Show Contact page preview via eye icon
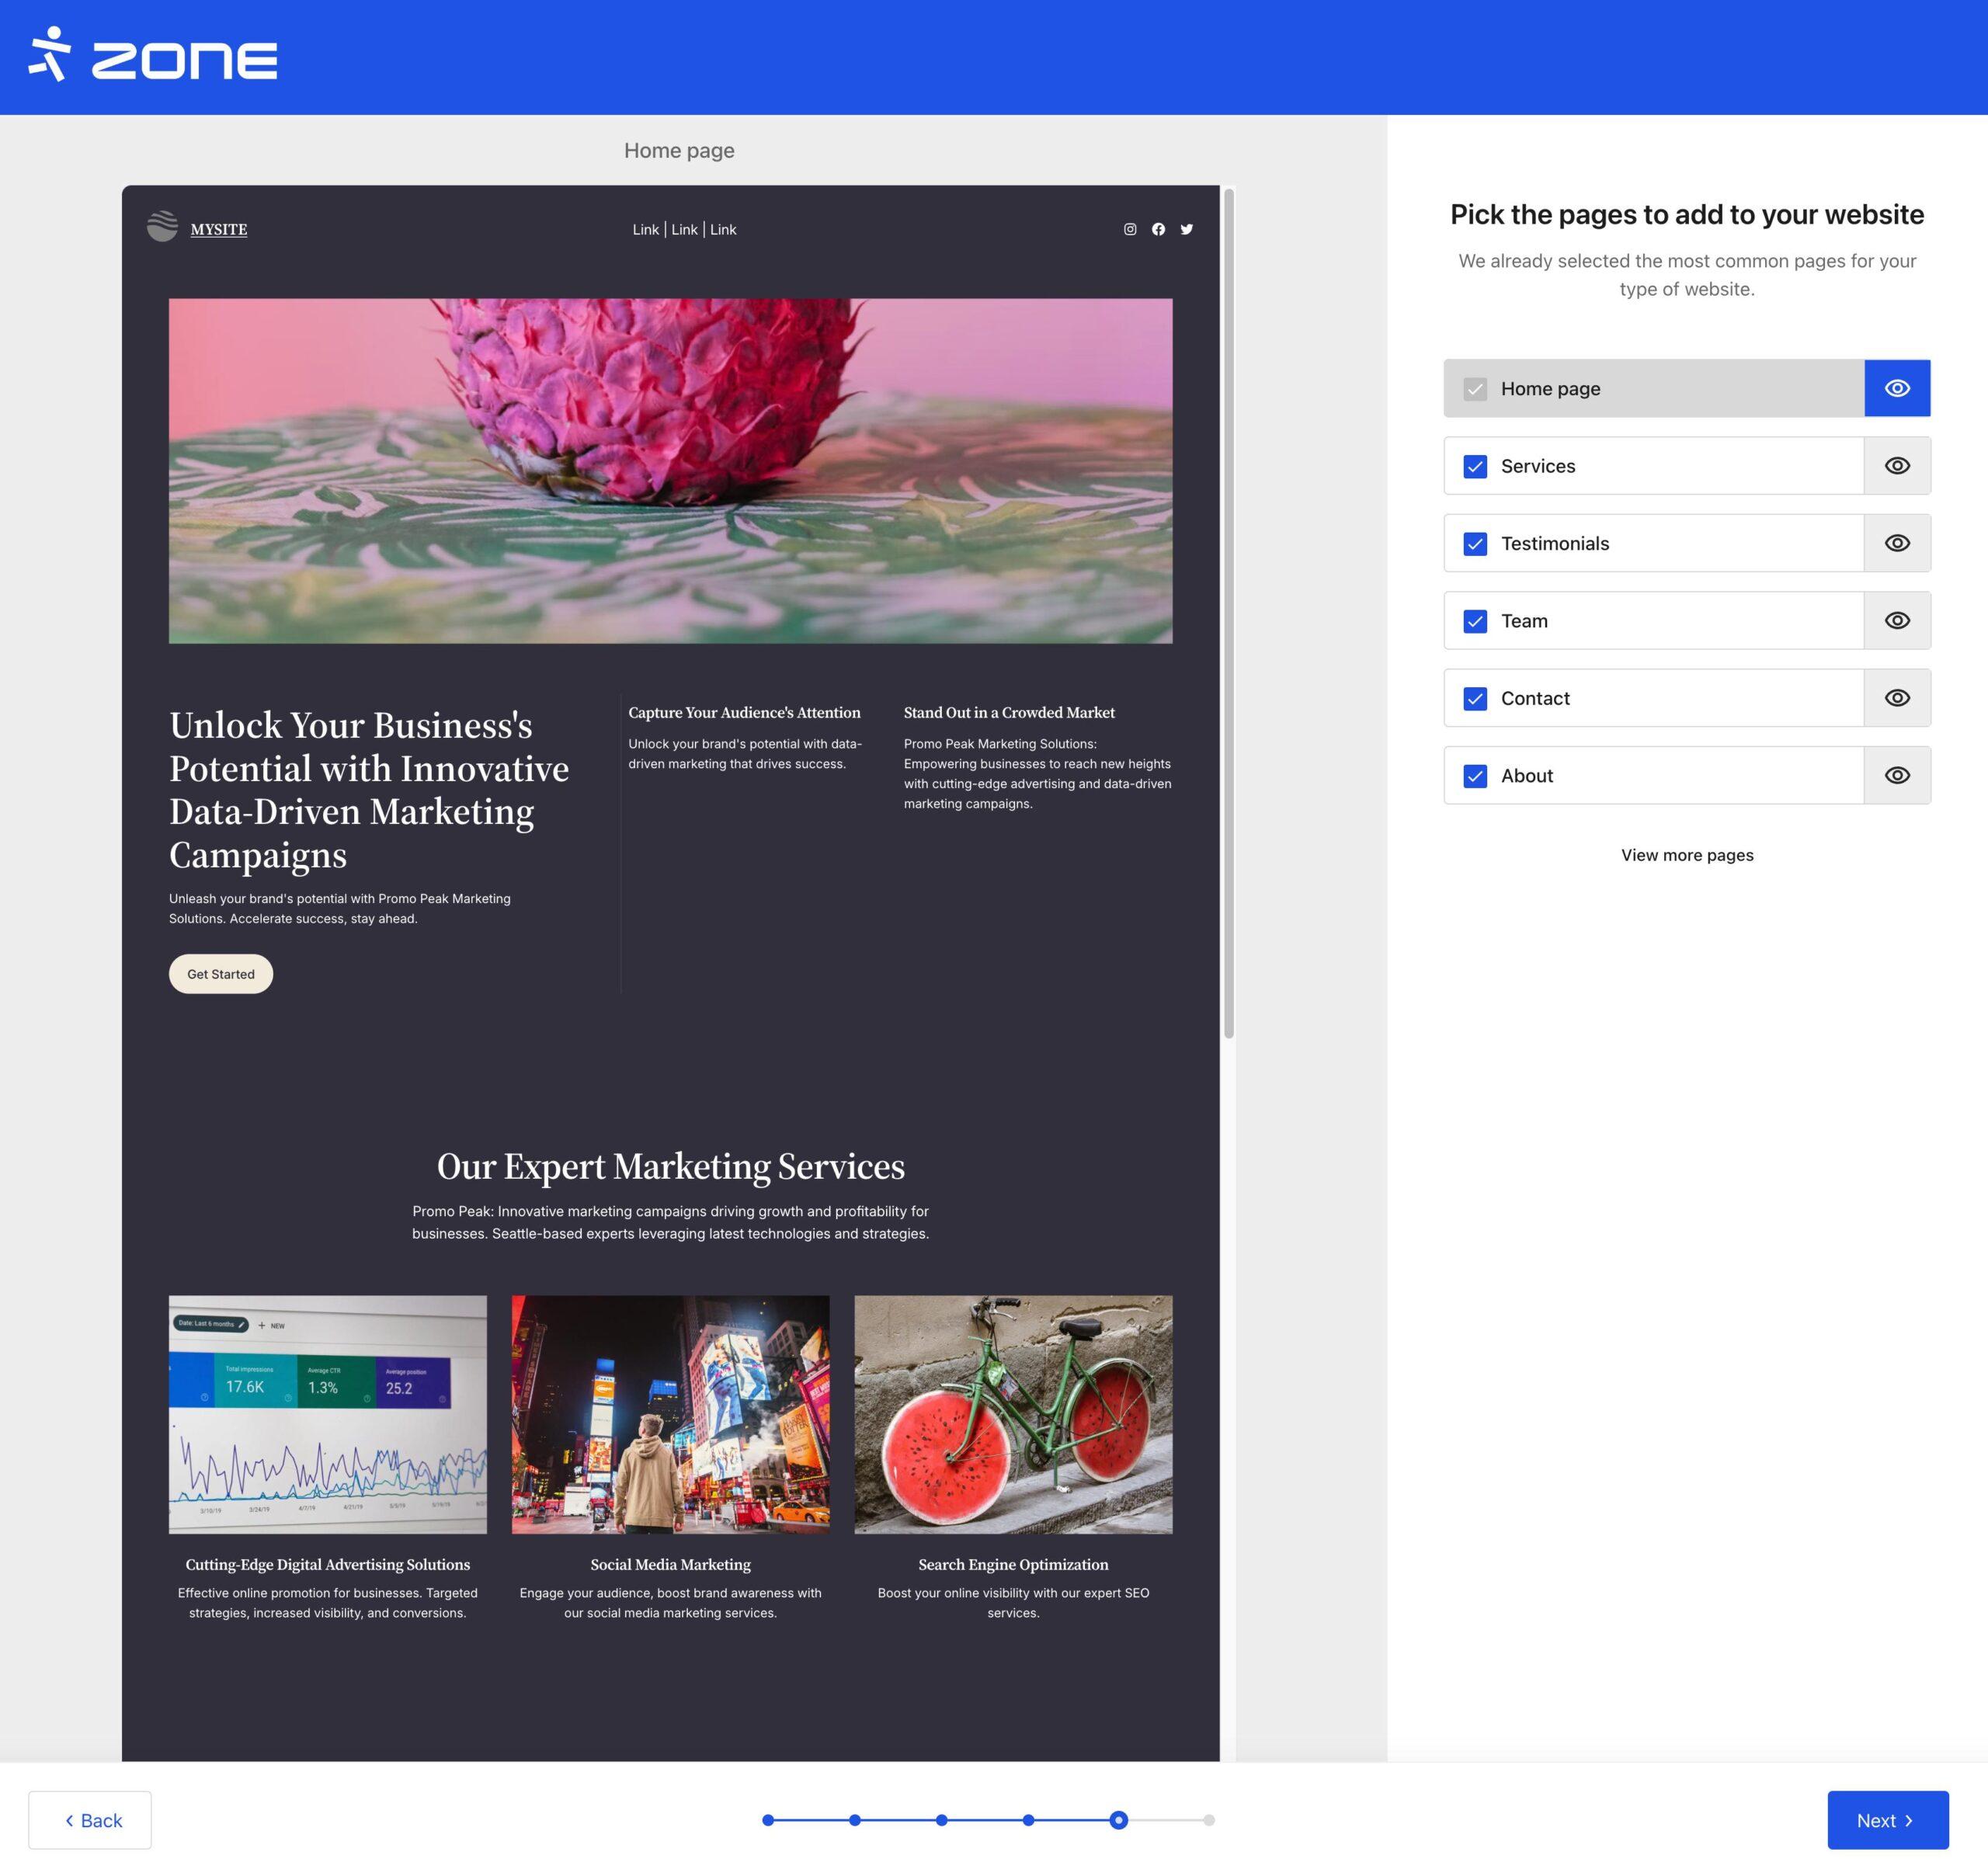1988x1873 pixels. point(1896,698)
